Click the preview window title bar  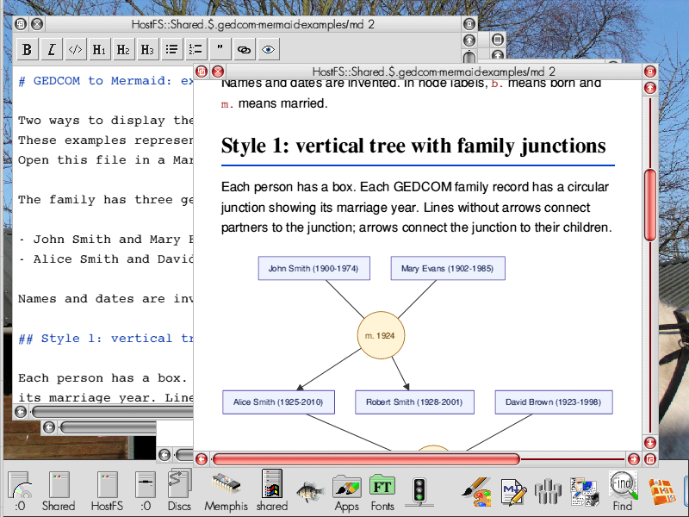(x=433, y=72)
